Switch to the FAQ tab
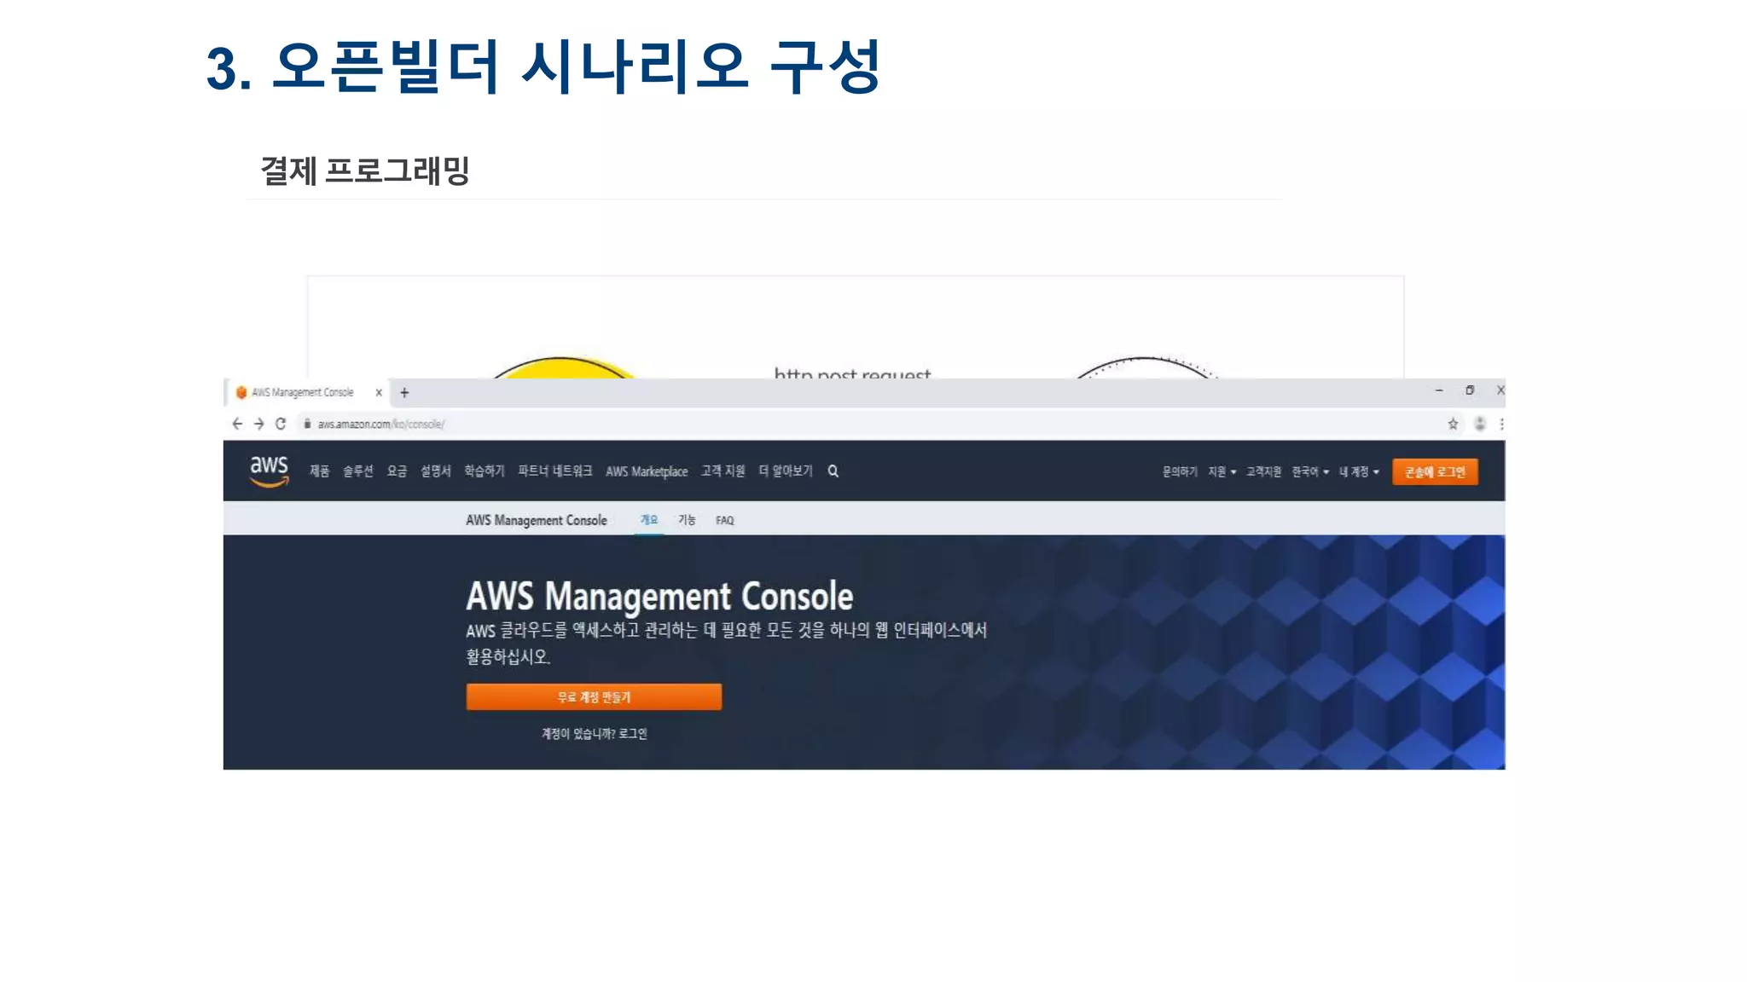The height and width of the screenshot is (982, 1747). pos(724,520)
